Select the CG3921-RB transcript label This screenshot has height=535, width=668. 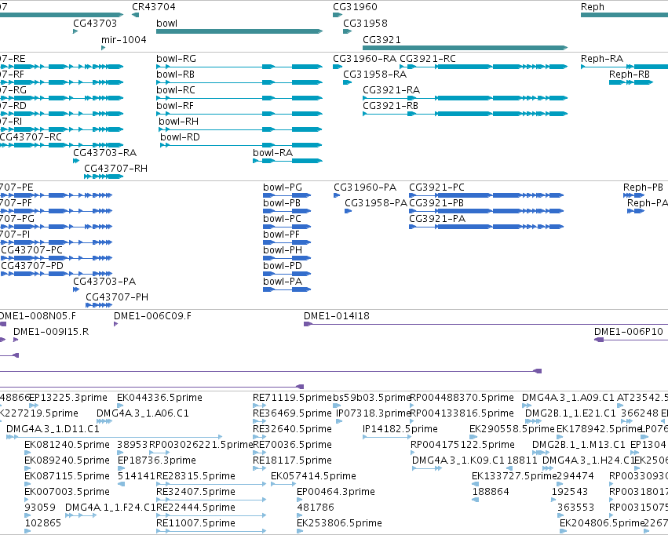point(390,106)
